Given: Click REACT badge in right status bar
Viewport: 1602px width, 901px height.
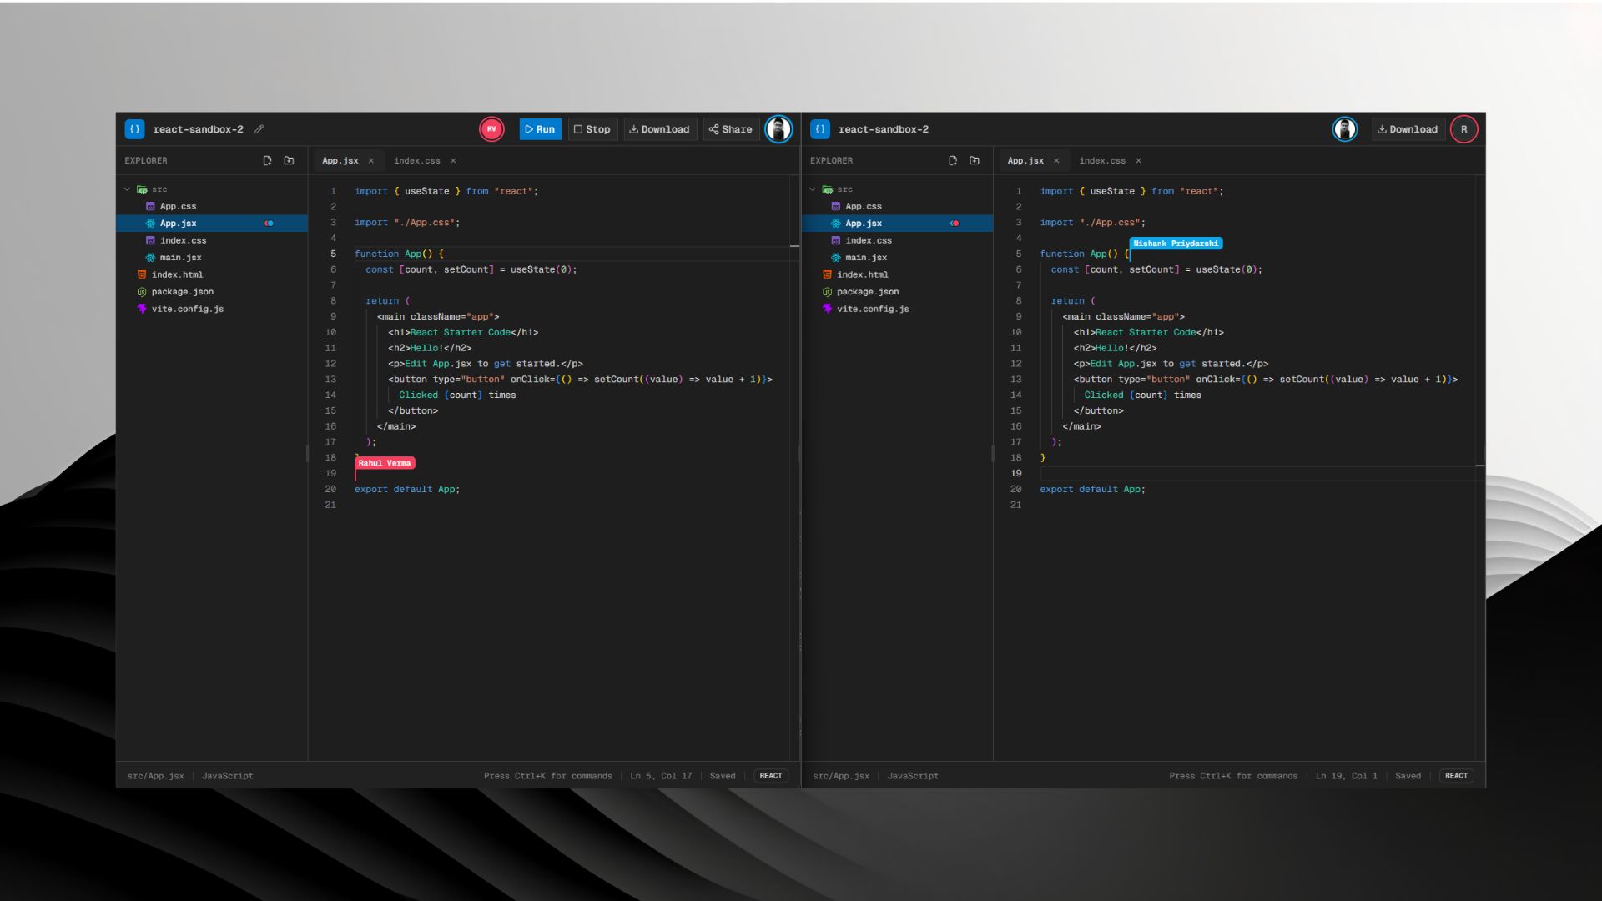Looking at the screenshot, I should [1456, 776].
